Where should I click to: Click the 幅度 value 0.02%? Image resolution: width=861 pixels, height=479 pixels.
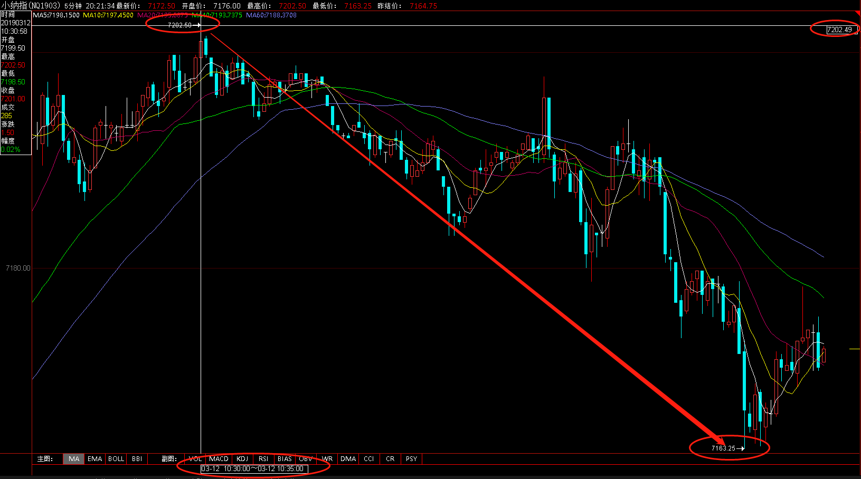click(11, 149)
